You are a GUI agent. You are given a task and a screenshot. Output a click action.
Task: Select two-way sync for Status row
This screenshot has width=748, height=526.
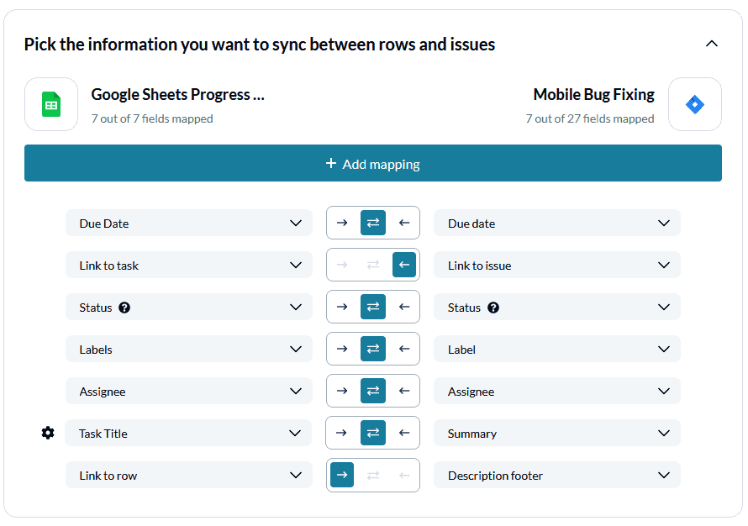click(373, 308)
